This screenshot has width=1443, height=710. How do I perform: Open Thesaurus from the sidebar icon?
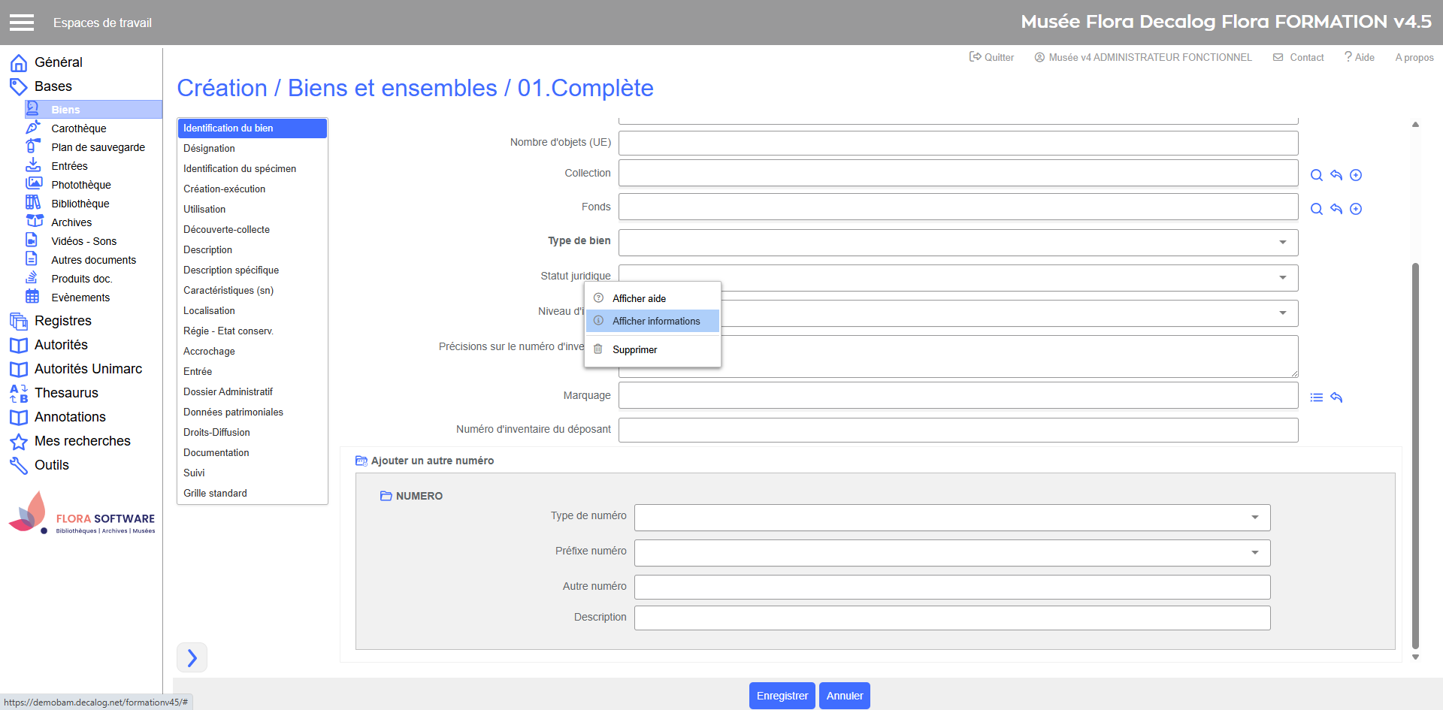pyautogui.click(x=19, y=393)
